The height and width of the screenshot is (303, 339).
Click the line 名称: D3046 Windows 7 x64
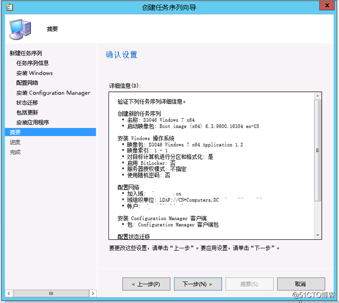point(161,120)
